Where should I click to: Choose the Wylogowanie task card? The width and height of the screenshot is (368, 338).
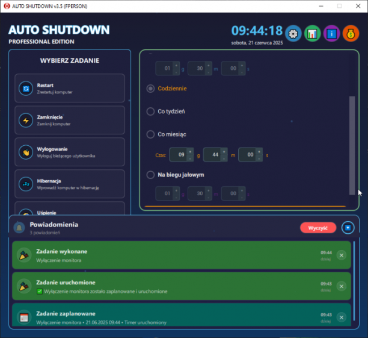coord(70,152)
